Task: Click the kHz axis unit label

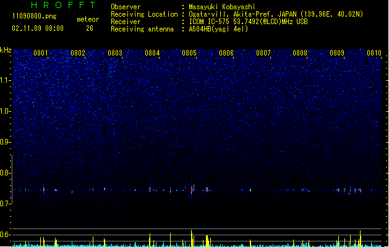Action: click(x=6, y=50)
